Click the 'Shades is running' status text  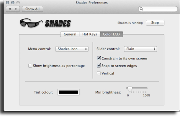[x=130, y=23]
